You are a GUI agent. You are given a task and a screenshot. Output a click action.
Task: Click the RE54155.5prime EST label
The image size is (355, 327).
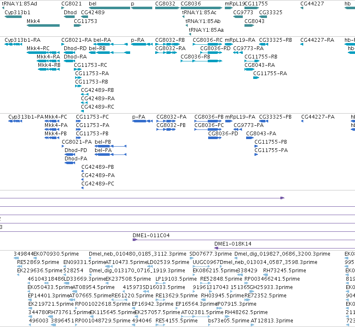click(x=176, y=321)
